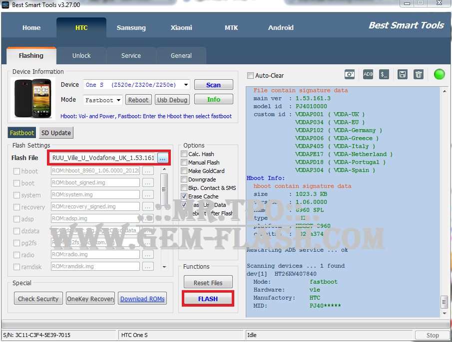This screenshot has height=342, width=452.
Task: Select the Flashing sub-tab
Action: pyautogui.click(x=31, y=55)
